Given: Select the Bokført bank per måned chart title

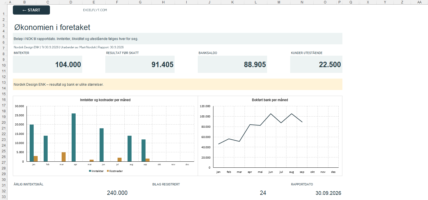Looking at the screenshot, I should [x=270, y=100].
